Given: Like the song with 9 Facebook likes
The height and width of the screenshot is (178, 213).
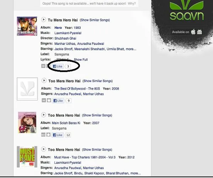Looking at the screenshot, I should pyautogui.click(x=58, y=101).
